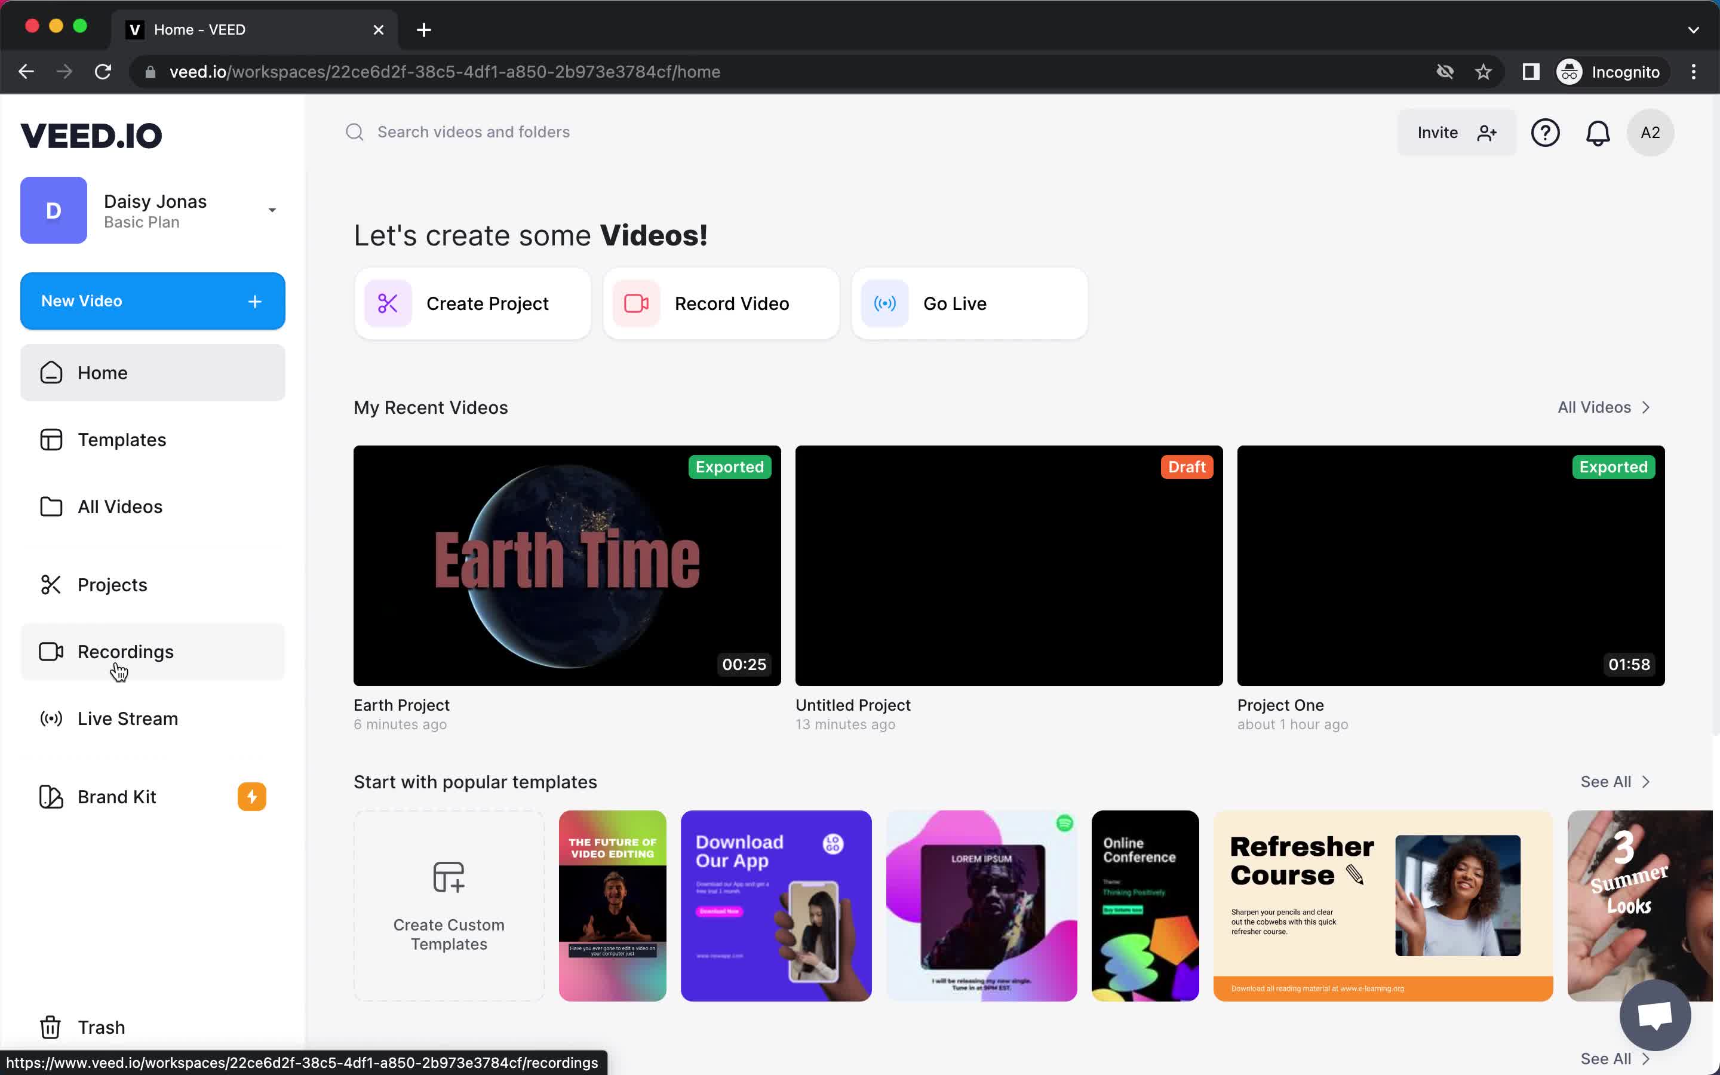Open the Recordings section
This screenshot has width=1720, height=1075.
(125, 652)
